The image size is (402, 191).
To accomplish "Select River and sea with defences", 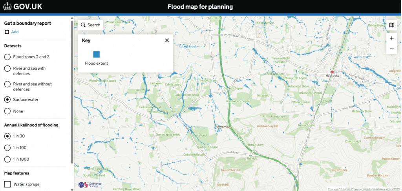I will pos(7,69).
